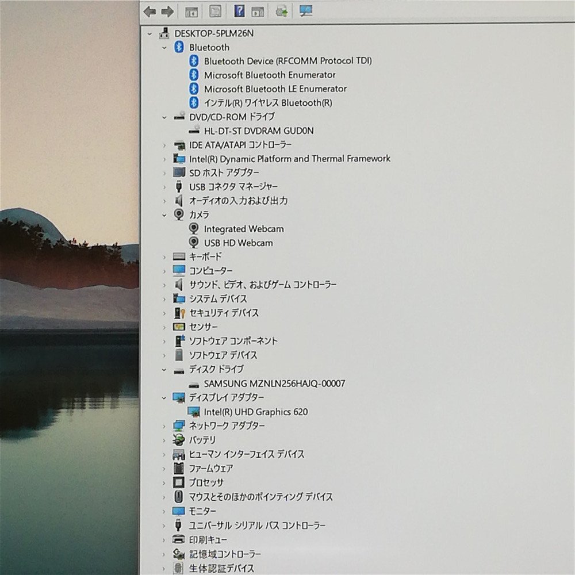Screen dimensions: 575x575
Task: Expand IDE ATA/ATAPI コントローラー category
Action: tap(164, 145)
